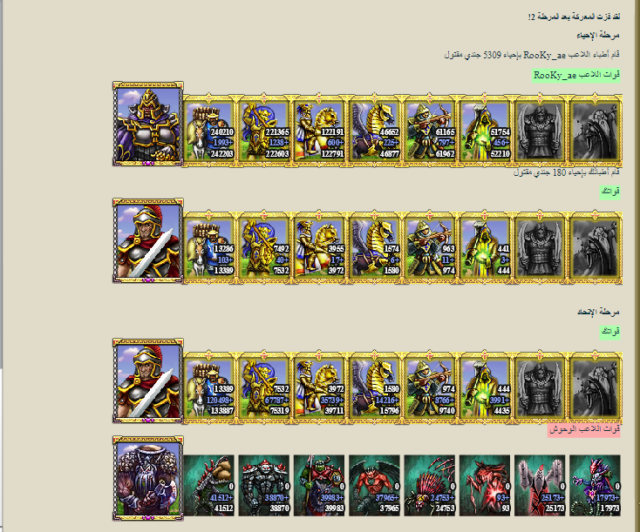This screenshot has height=532, width=640.
Task: Click the pink monsters player forces label
Action: tap(584, 429)
